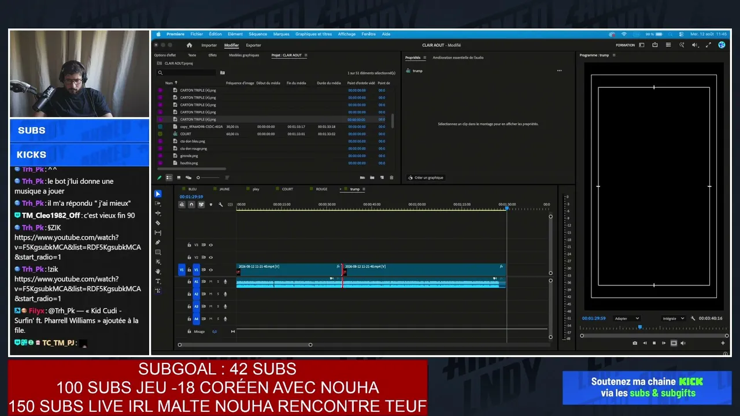This screenshot has height=416, width=740.
Task: Switch to the Effets tab
Action: (x=213, y=55)
